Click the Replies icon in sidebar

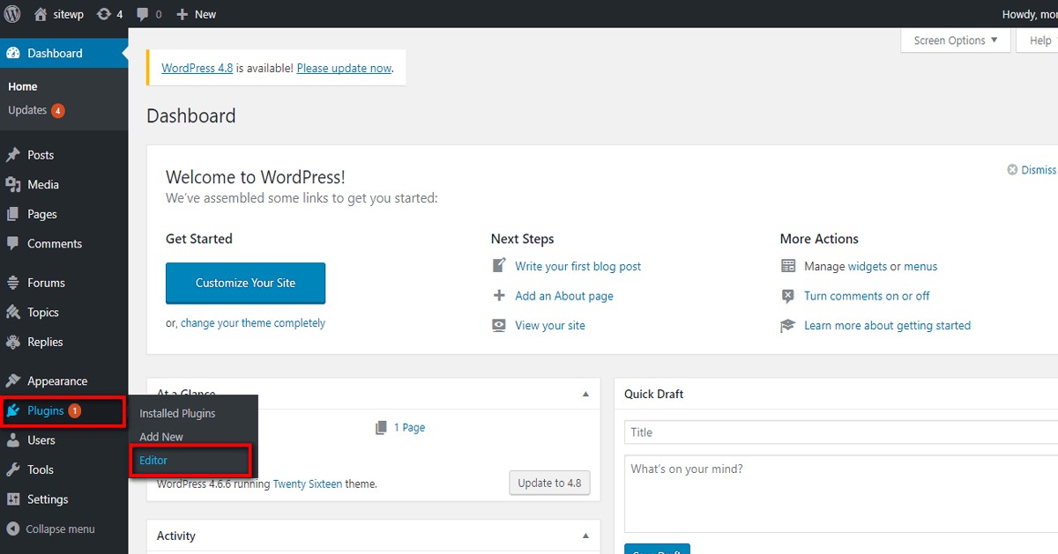click(x=13, y=342)
